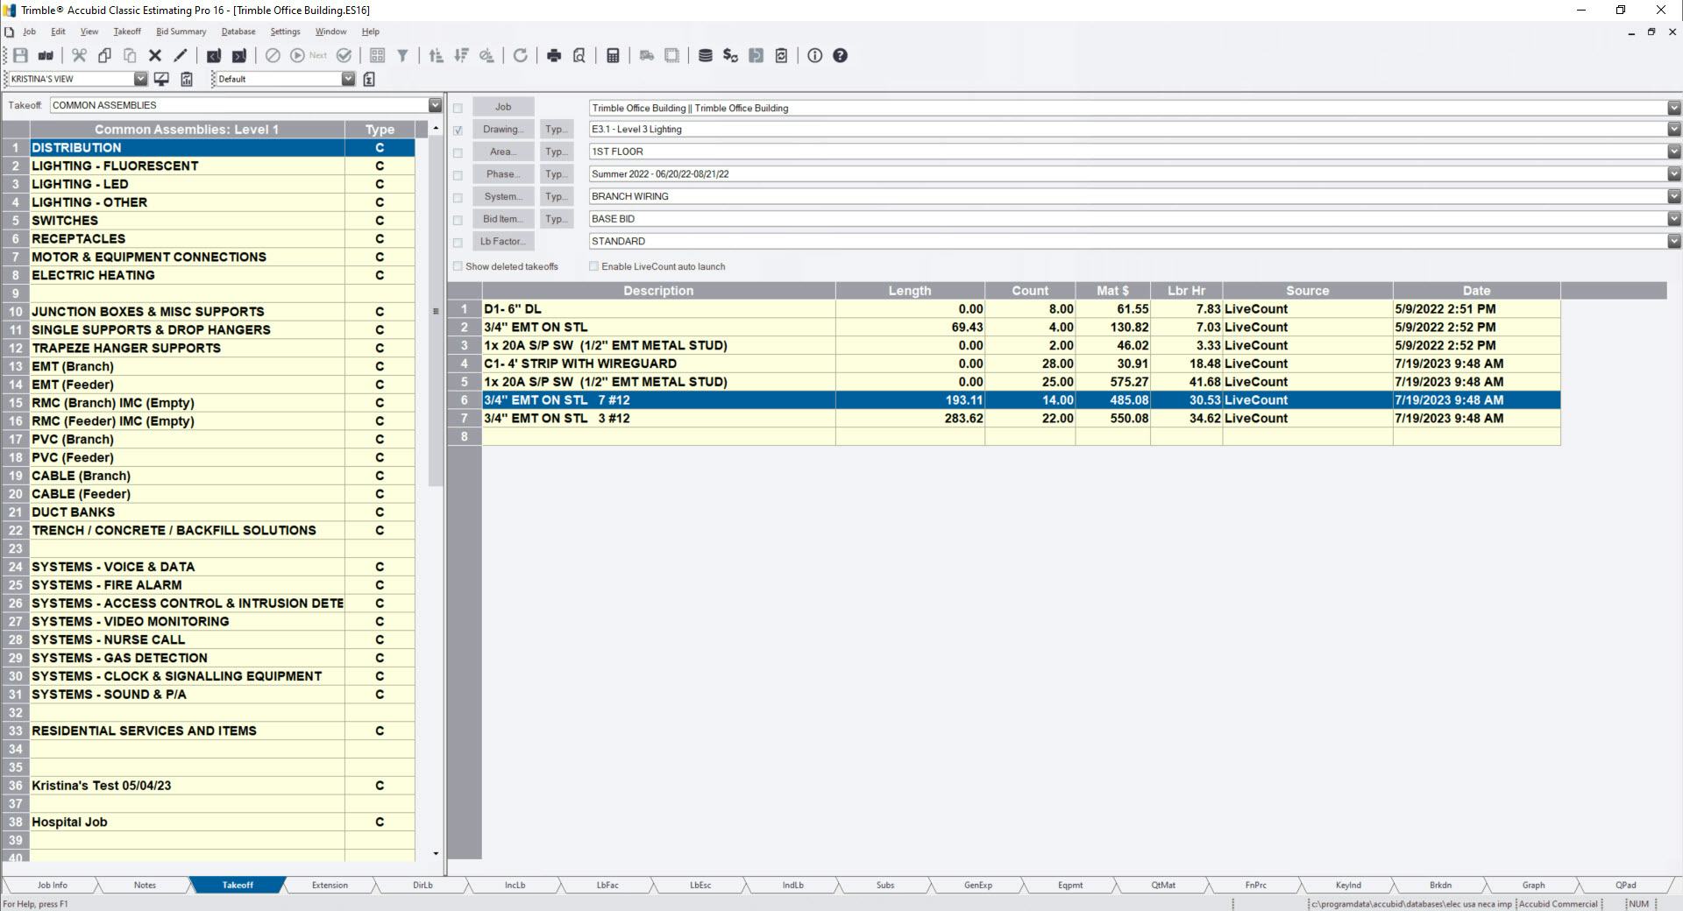
Task: Click the pencil edit icon
Action: [180, 55]
